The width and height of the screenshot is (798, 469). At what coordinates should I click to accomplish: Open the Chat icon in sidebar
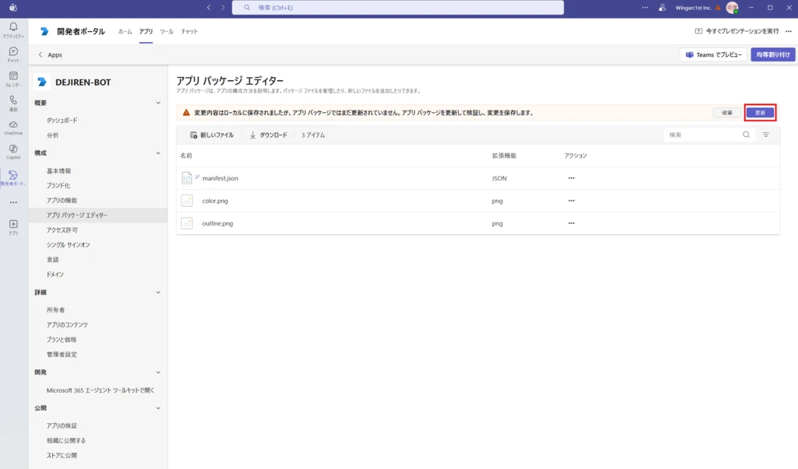tap(13, 54)
